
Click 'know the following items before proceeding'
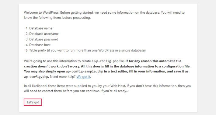point(57,18)
